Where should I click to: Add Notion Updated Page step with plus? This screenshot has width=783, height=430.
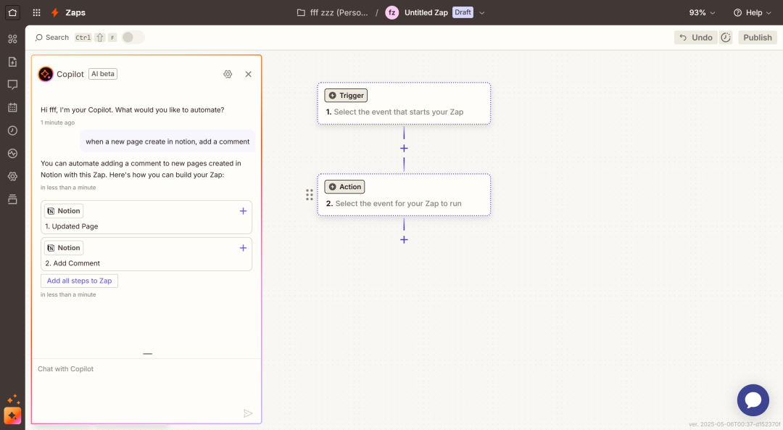tap(243, 211)
